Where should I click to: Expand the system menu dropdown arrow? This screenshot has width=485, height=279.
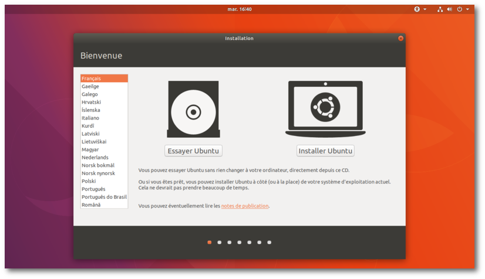(x=467, y=9)
